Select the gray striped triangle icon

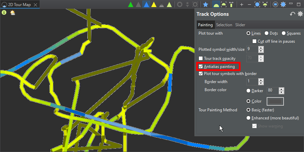click(162, 4)
